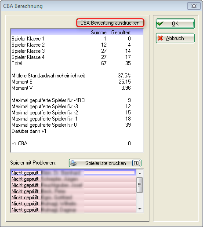Image resolution: width=203 pixels, height=227 pixels.
Task: Select the Moment E result row
Action: (71, 82)
